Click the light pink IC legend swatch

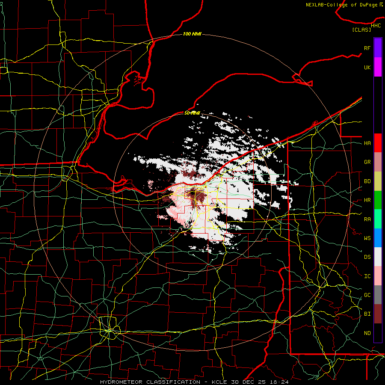click(x=378, y=276)
